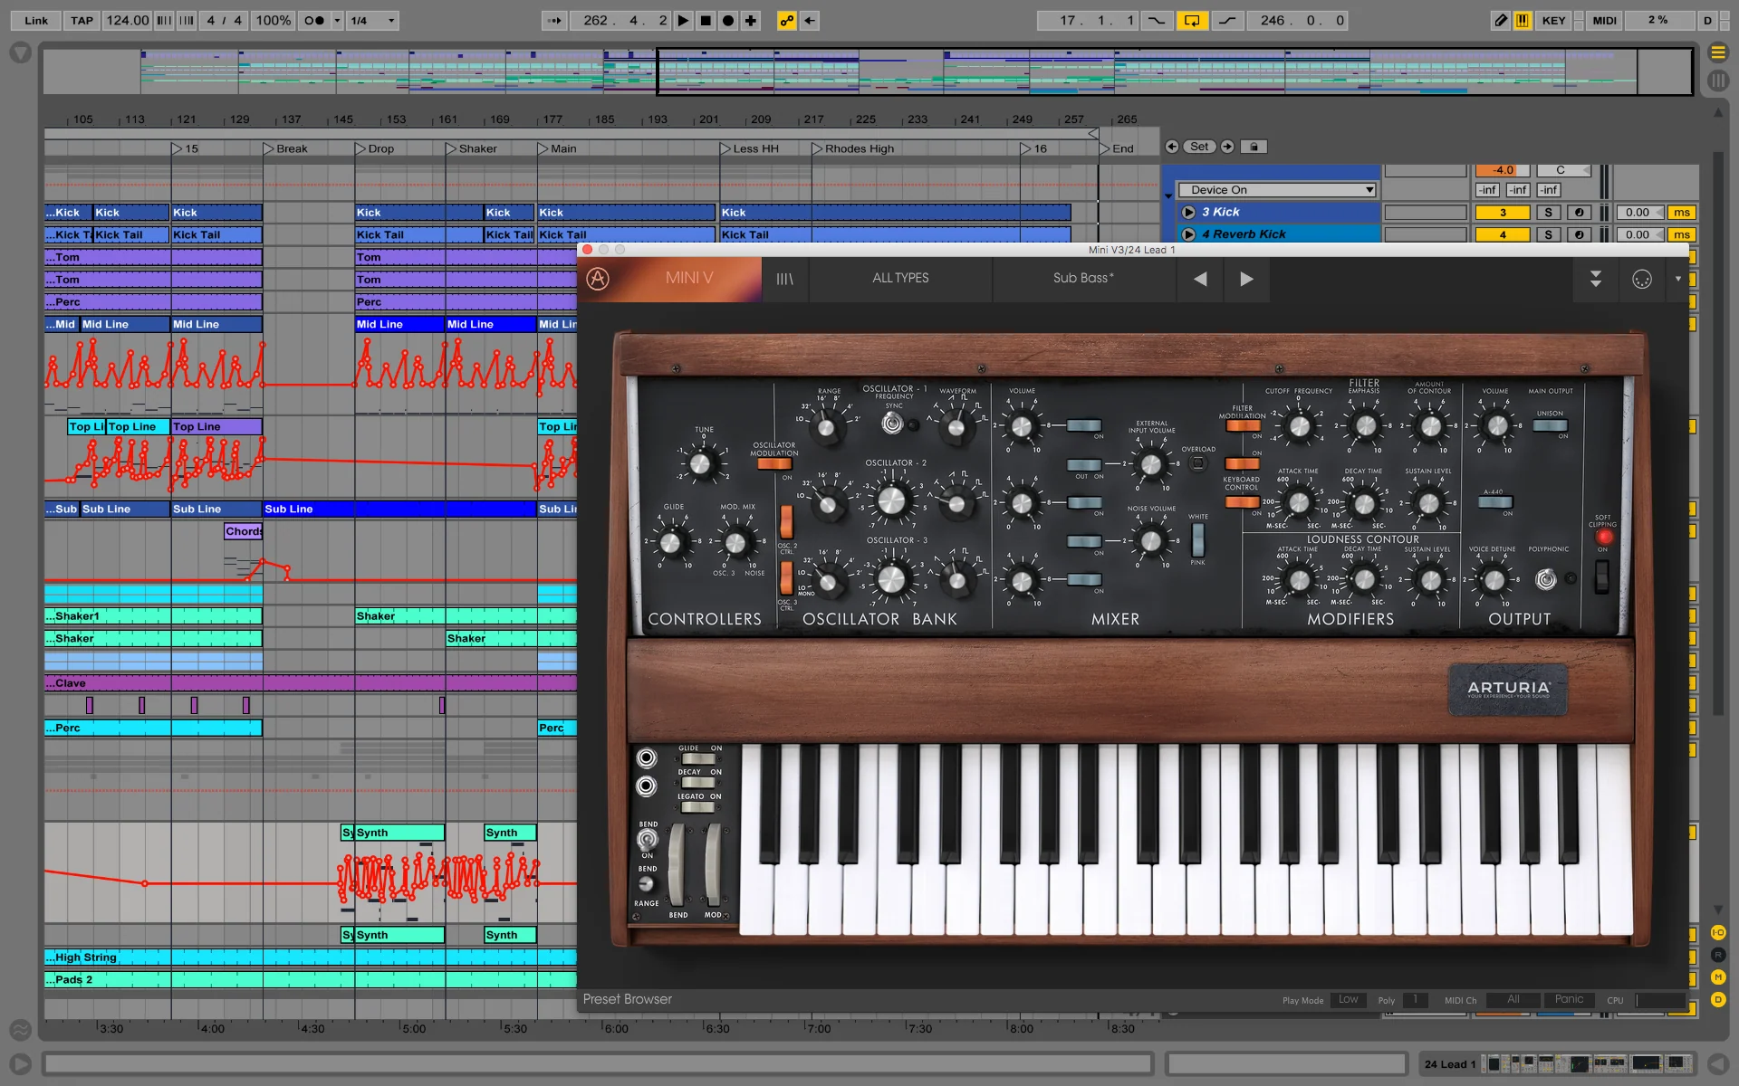The width and height of the screenshot is (1739, 1086).
Task: Toggle the metronome button
Action: click(x=313, y=20)
